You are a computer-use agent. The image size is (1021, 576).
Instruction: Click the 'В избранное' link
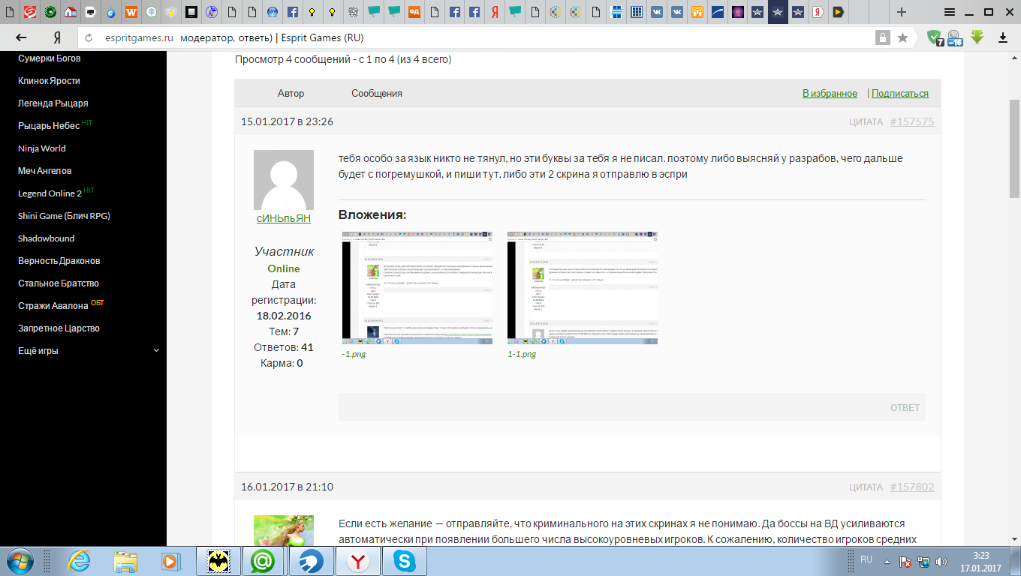(x=830, y=94)
